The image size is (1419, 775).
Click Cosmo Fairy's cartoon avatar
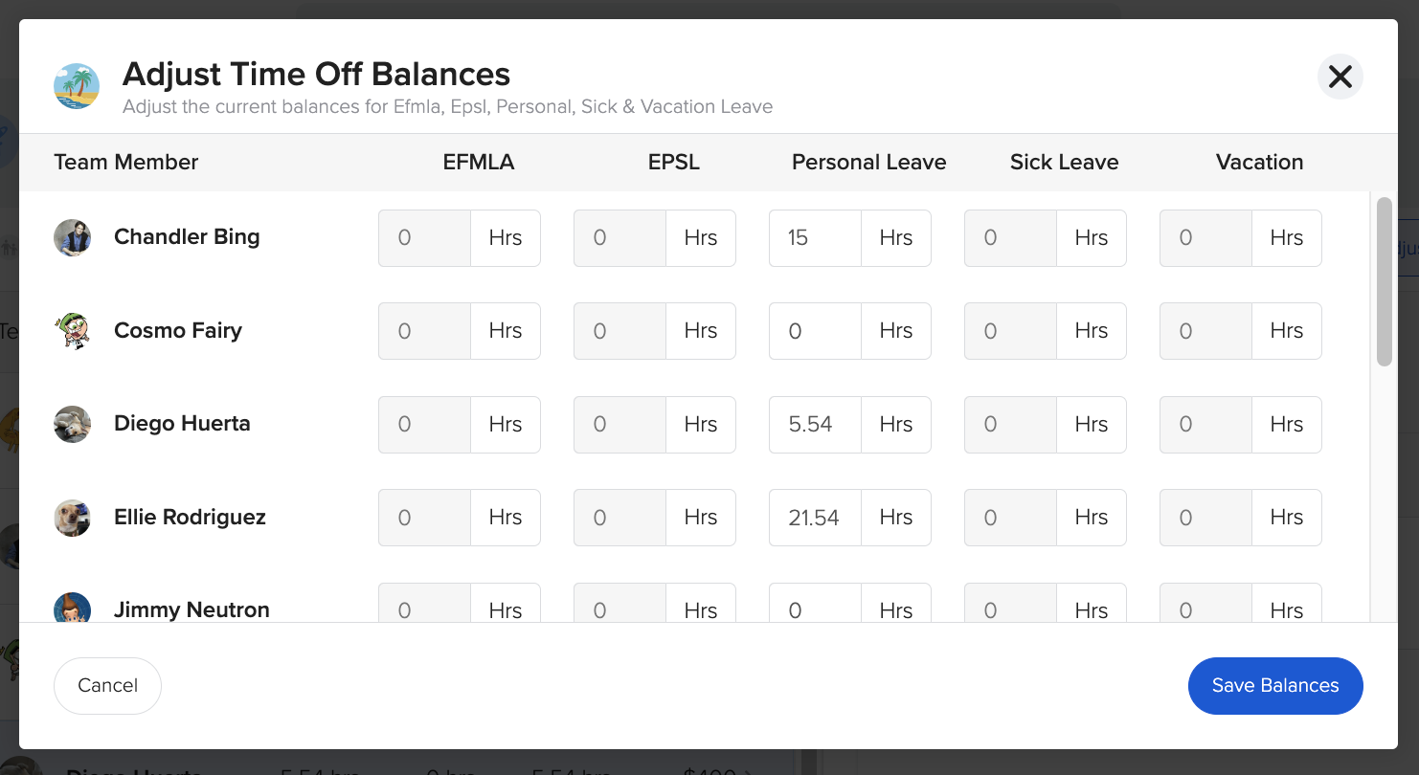pos(72,330)
